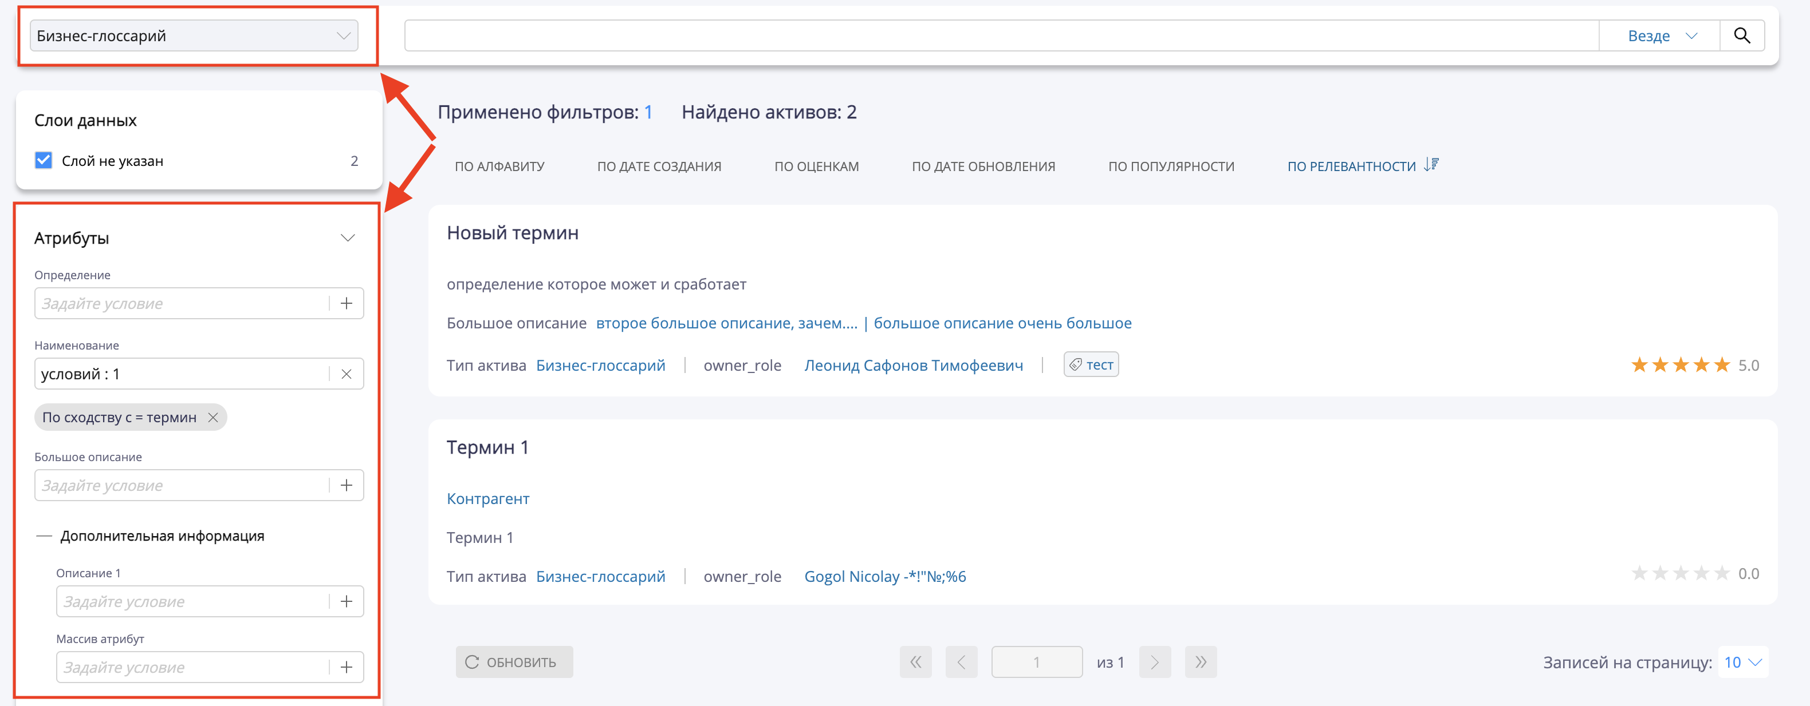1810x706 pixels.
Task: Sort by ПО АЛФАВИТУ
Action: [x=499, y=166]
